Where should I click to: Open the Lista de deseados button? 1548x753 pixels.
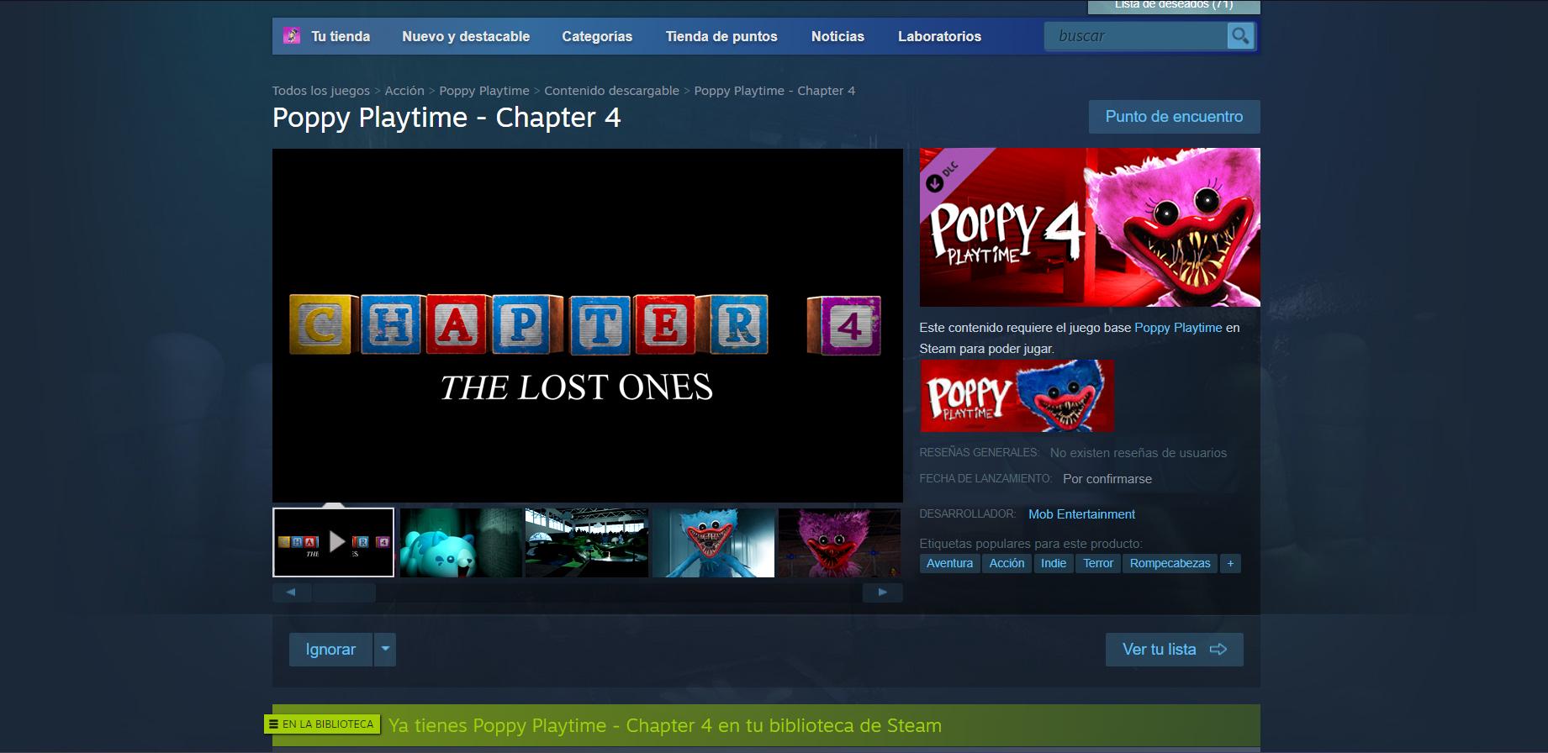point(1174,6)
